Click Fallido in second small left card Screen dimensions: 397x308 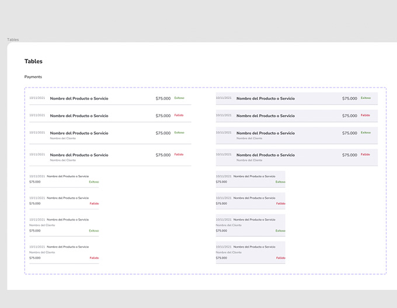point(94,204)
